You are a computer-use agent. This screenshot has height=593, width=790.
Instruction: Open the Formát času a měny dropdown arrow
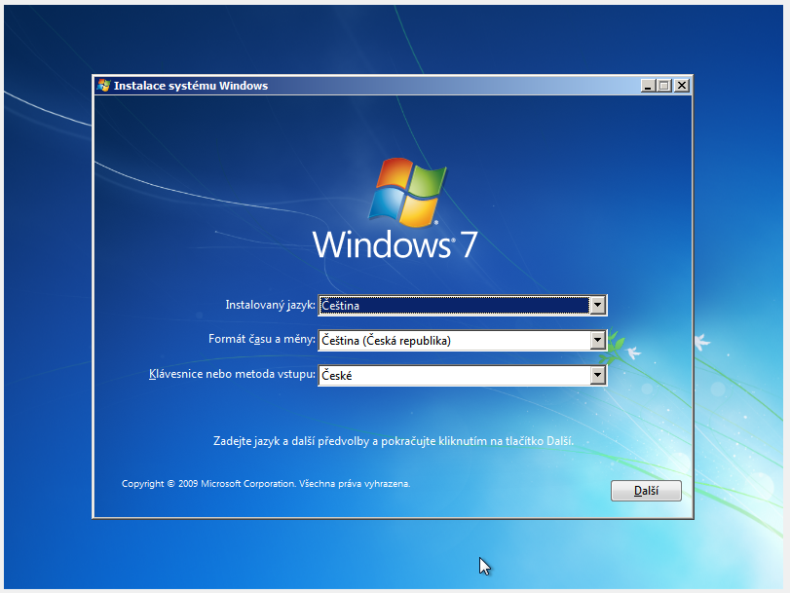tap(597, 341)
